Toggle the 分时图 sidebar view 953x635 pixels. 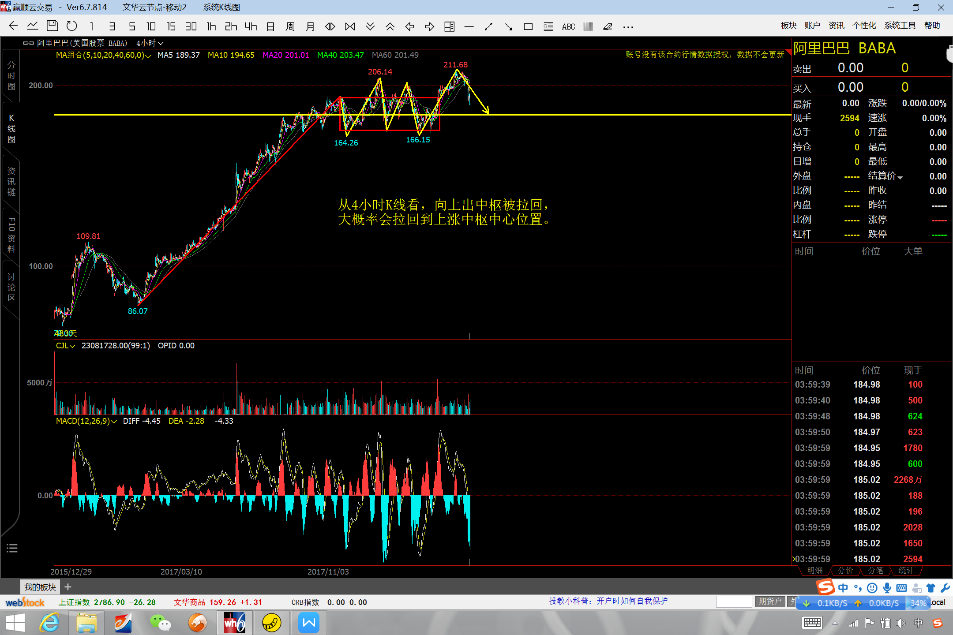[x=11, y=76]
